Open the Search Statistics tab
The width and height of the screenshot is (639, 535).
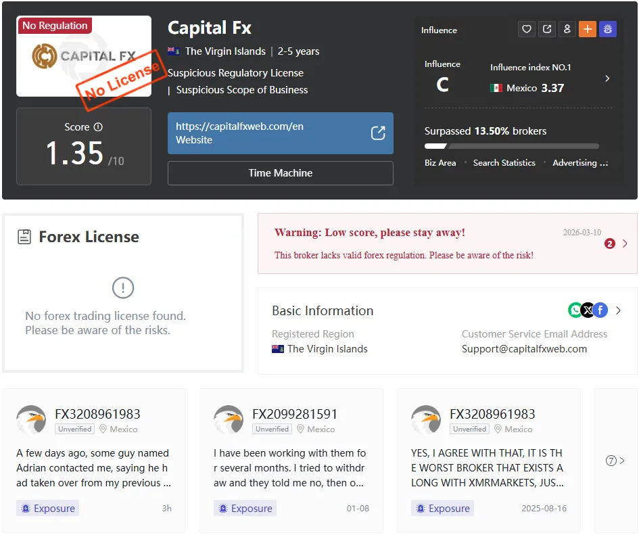point(504,163)
